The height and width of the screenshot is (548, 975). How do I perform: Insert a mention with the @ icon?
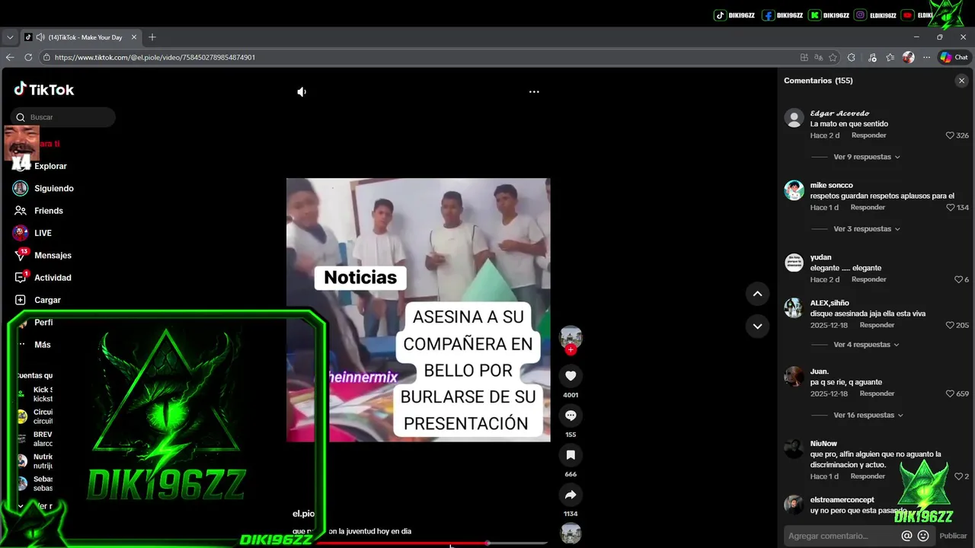[x=906, y=536]
